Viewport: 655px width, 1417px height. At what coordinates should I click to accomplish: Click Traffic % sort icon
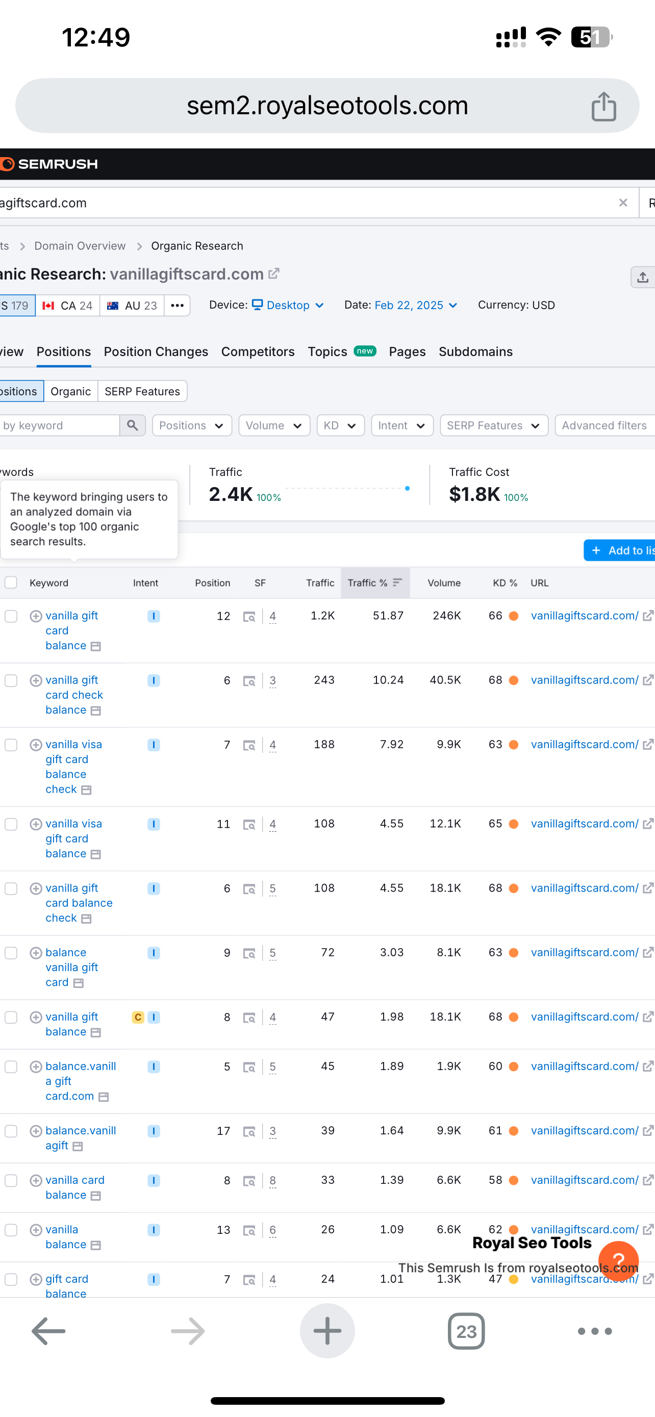pyautogui.click(x=397, y=583)
